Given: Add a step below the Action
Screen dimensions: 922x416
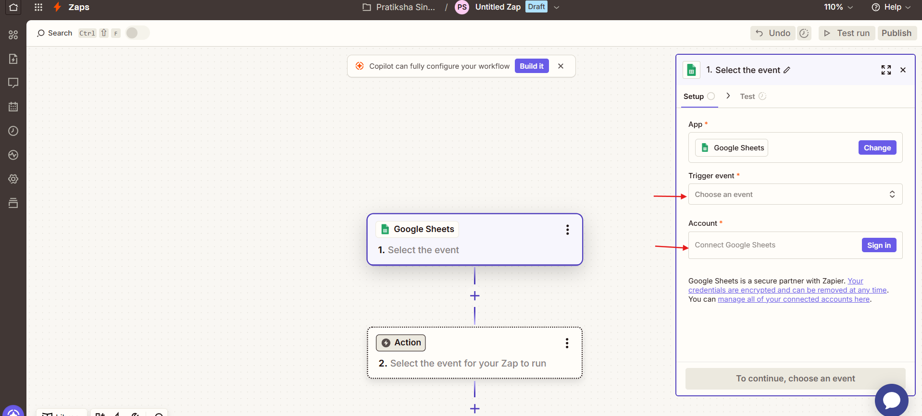Looking at the screenshot, I should tap(474, 409).
